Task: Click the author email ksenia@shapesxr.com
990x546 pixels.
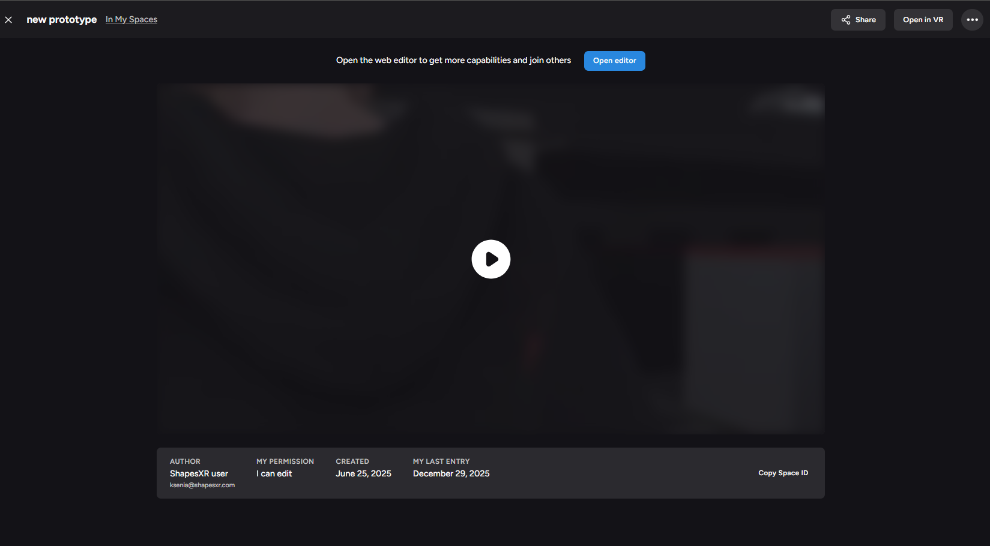Action: (202, 485)
